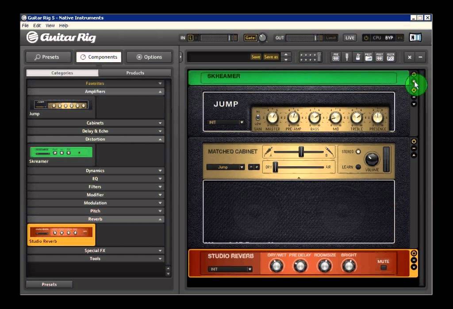Show the tuner via tuning fork icon
The height and width of the screenshot is (309, 453).
tap(347, 57)
